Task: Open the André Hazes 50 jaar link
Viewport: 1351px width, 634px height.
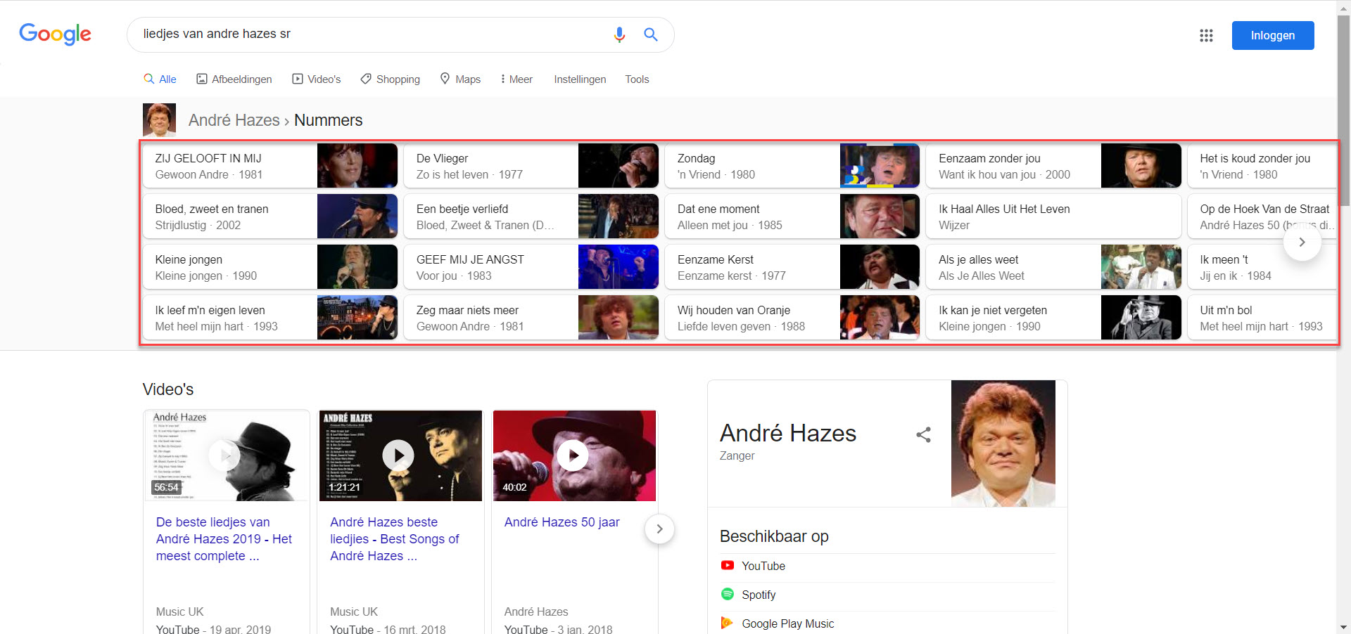Action: (562, 522)
